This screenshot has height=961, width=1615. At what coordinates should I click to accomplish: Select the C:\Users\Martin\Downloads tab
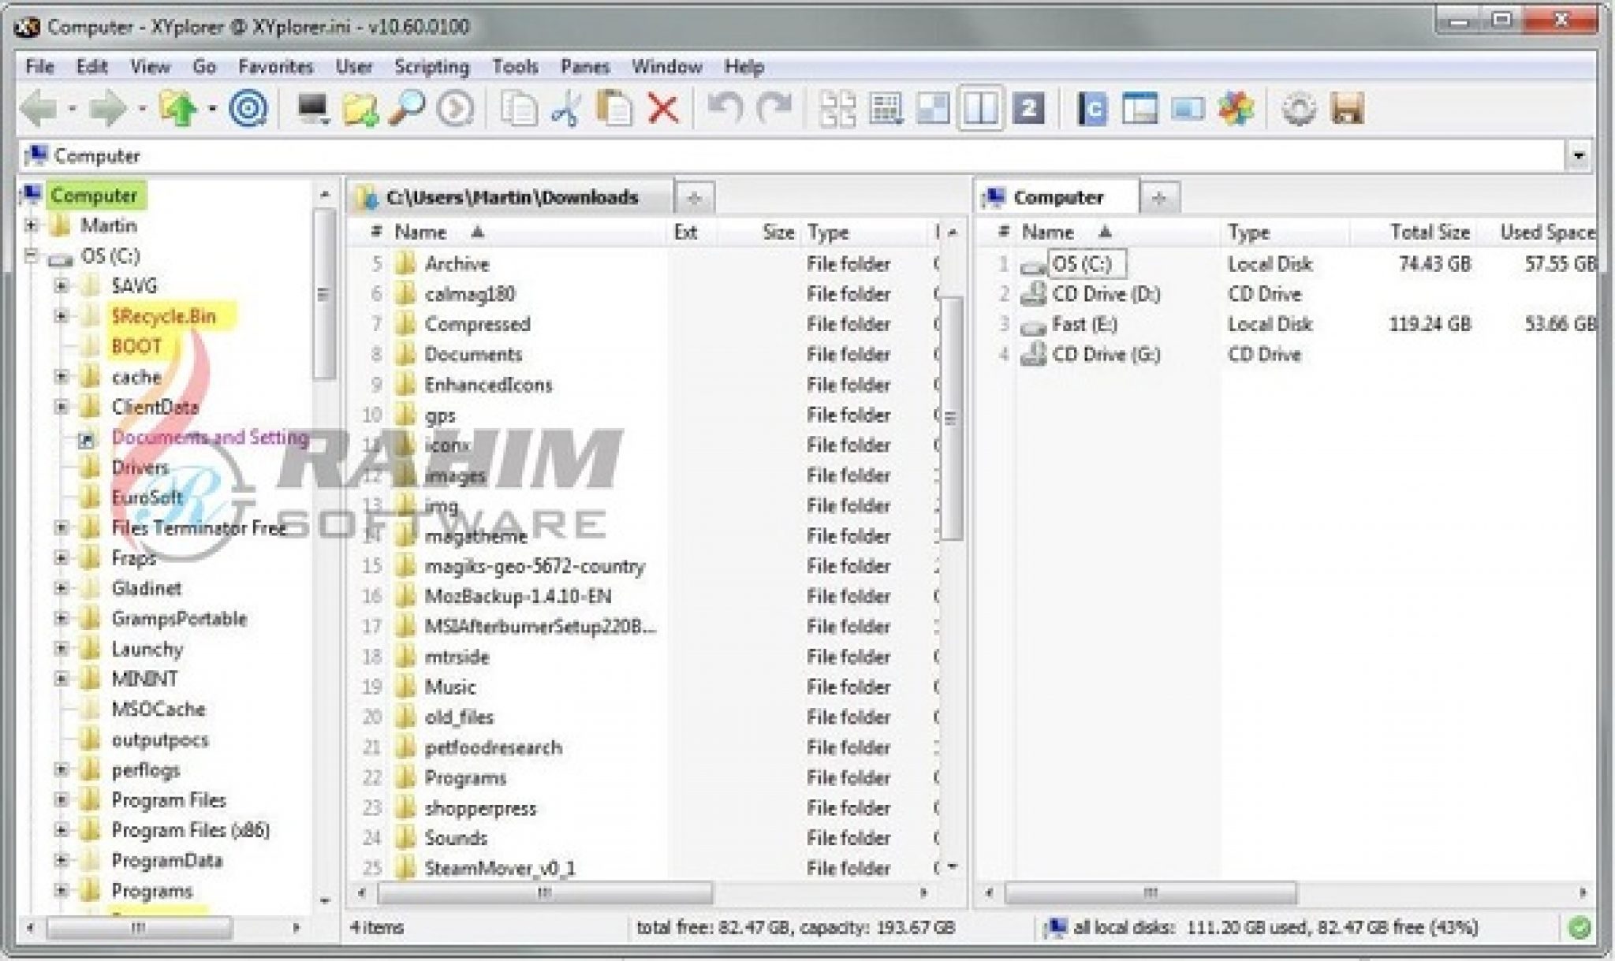pos(511,197)
